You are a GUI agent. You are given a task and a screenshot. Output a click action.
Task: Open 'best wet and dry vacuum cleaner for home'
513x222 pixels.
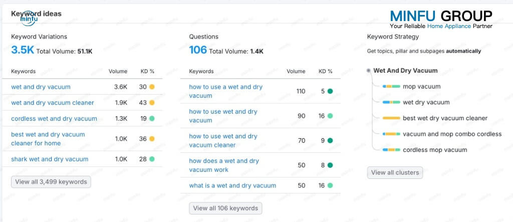point(48,138)
